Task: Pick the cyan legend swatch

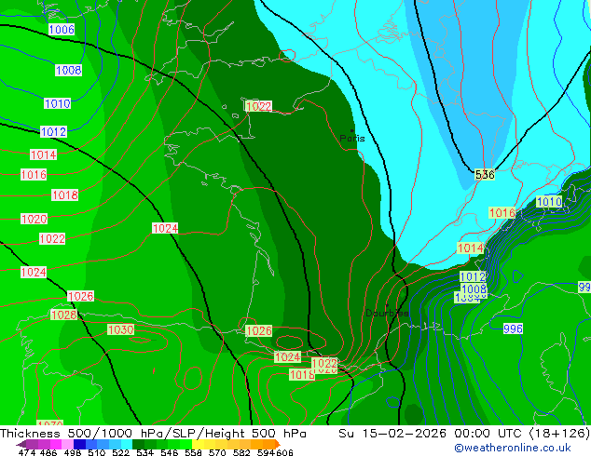Action: (127, 444)
